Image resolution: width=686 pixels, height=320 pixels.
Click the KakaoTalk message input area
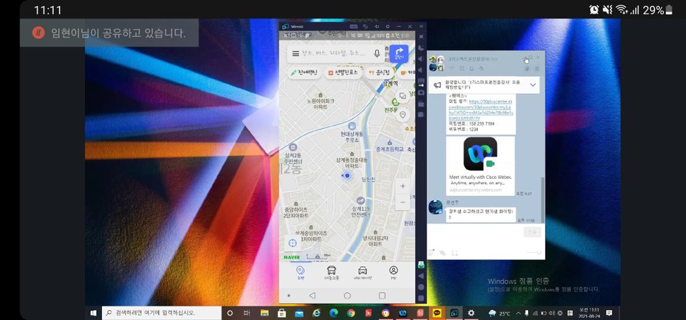point(475,235)
